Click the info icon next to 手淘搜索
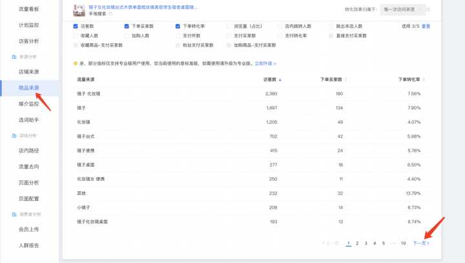465x263 pixels. click(110, 14)
